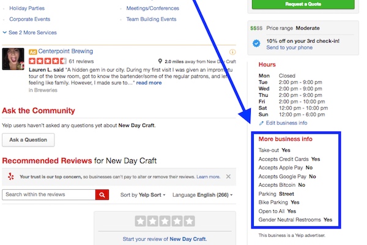
Task: Click the 10% off 3rd check-in offer text
Action: 303,41
